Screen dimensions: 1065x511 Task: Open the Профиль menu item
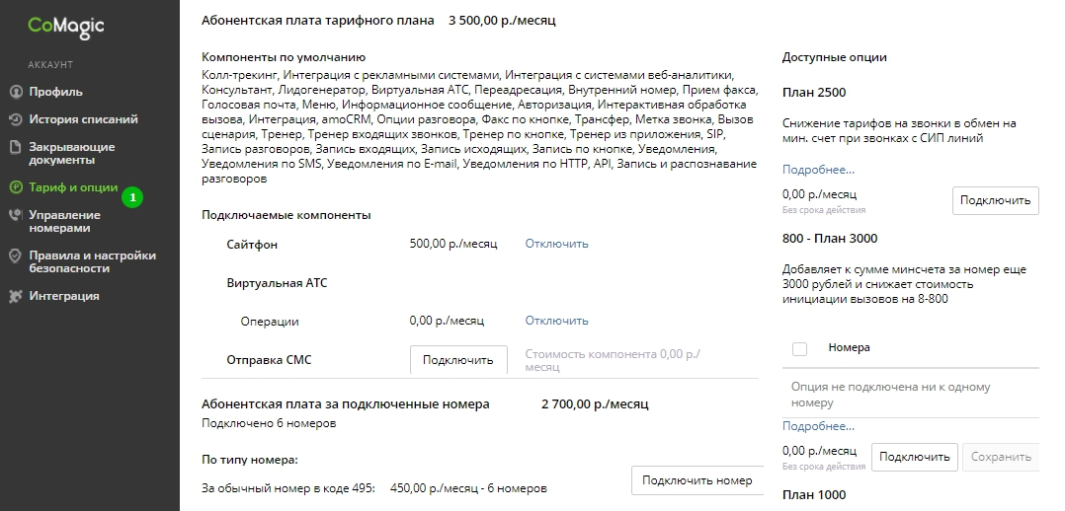coord(55,92)
